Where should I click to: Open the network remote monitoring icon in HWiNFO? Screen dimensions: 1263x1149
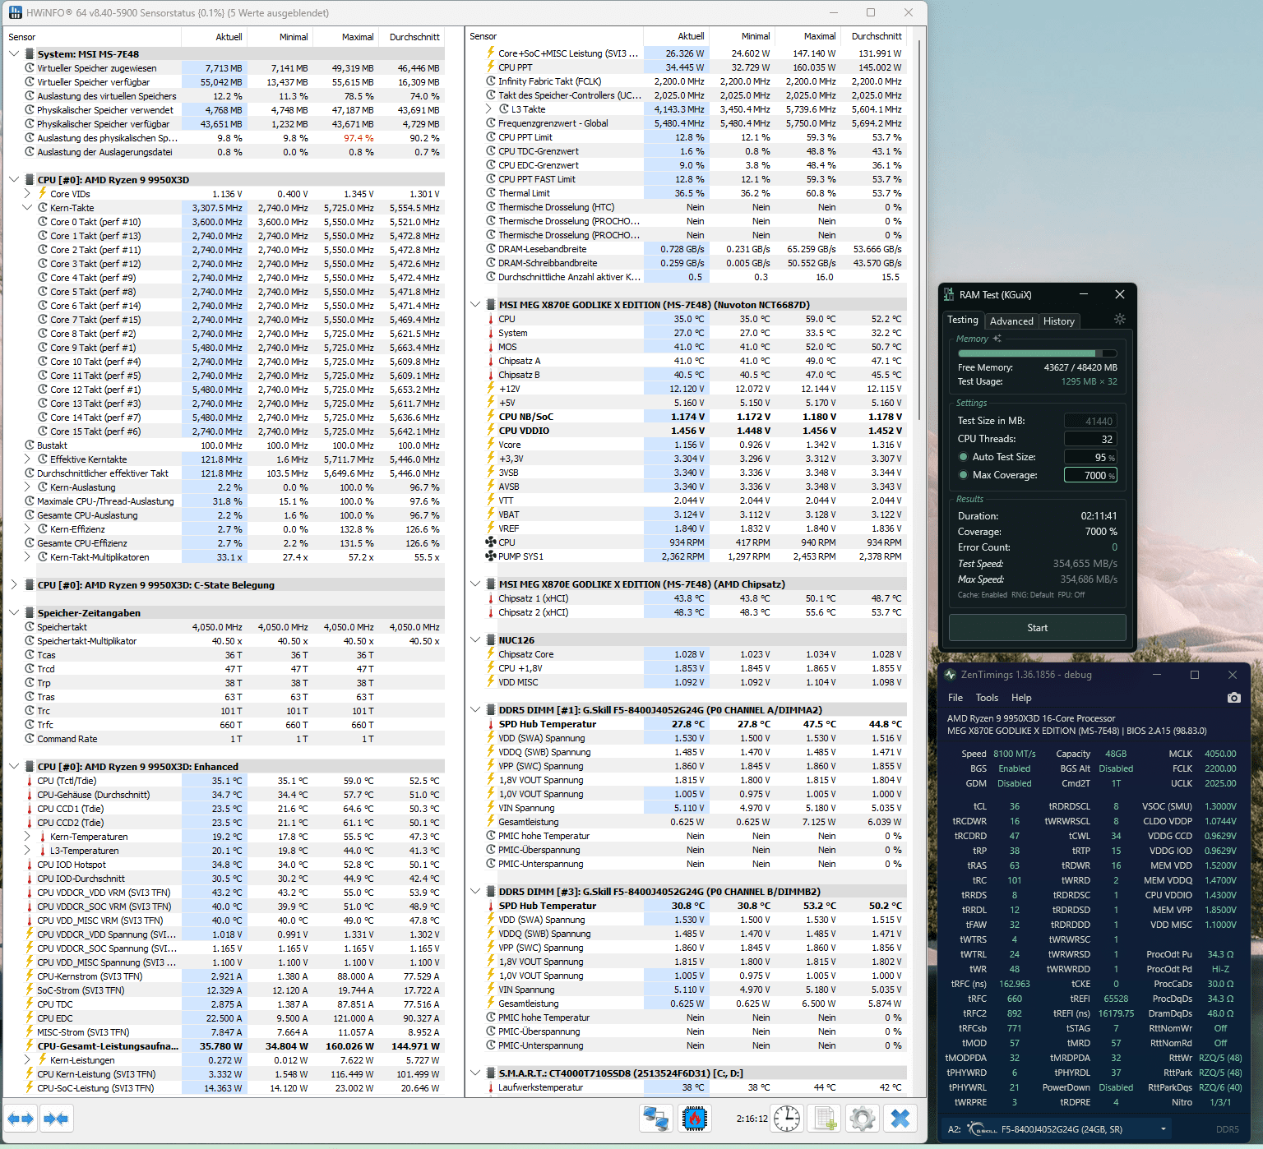pyautogui.click(x=655, y=1119)
